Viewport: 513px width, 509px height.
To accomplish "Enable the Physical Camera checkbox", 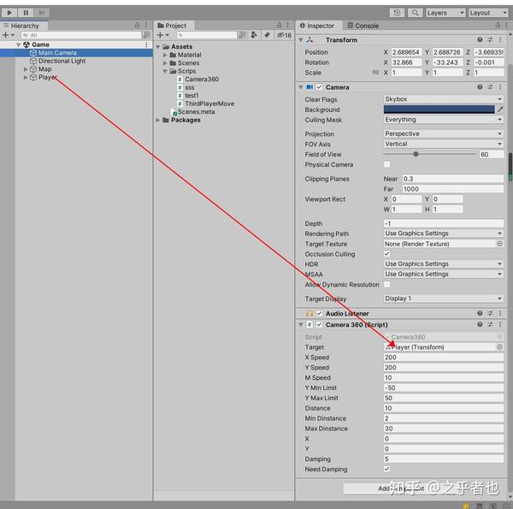I will 386,164.
